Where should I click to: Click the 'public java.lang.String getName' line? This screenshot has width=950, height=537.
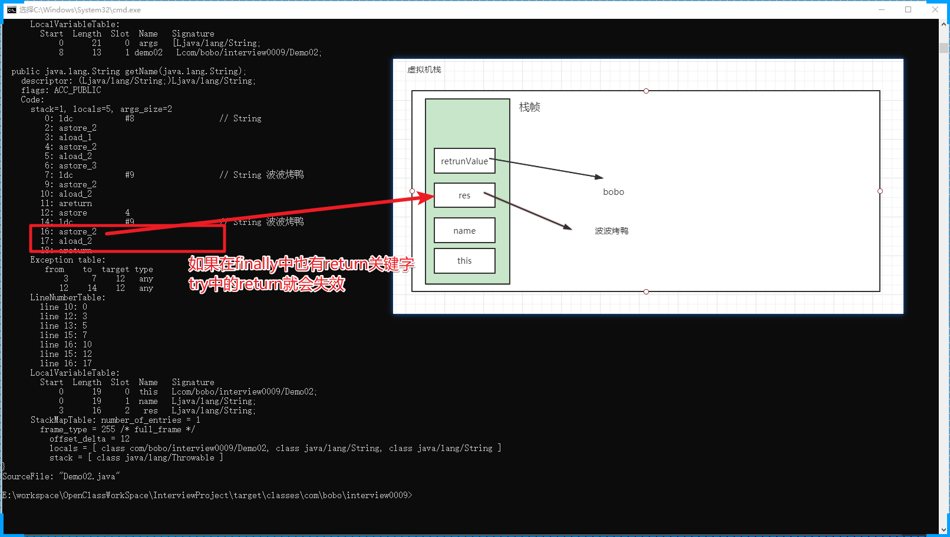coord(129,71)
